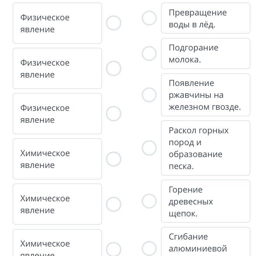
Task: Click the first 'Физическое явление' card
Action: coord(57,23)
